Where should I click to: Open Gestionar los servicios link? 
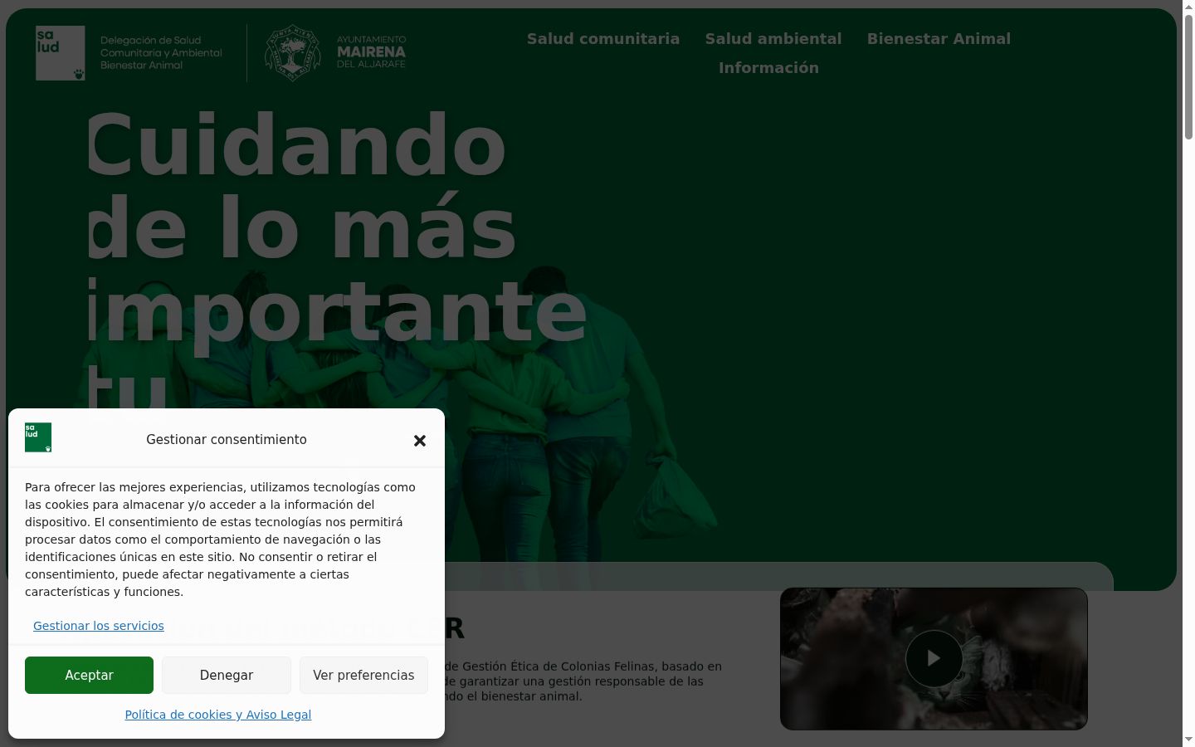99,626
